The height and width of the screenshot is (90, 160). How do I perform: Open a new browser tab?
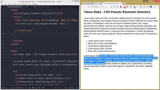pyautogui.click(x=124, y=3)
